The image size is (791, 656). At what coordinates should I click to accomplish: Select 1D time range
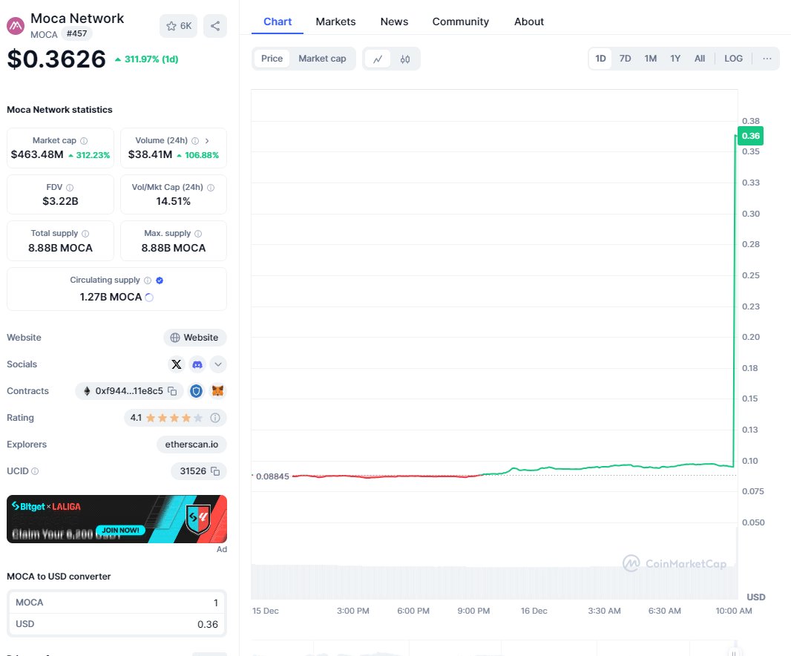[x=600, y=59]
